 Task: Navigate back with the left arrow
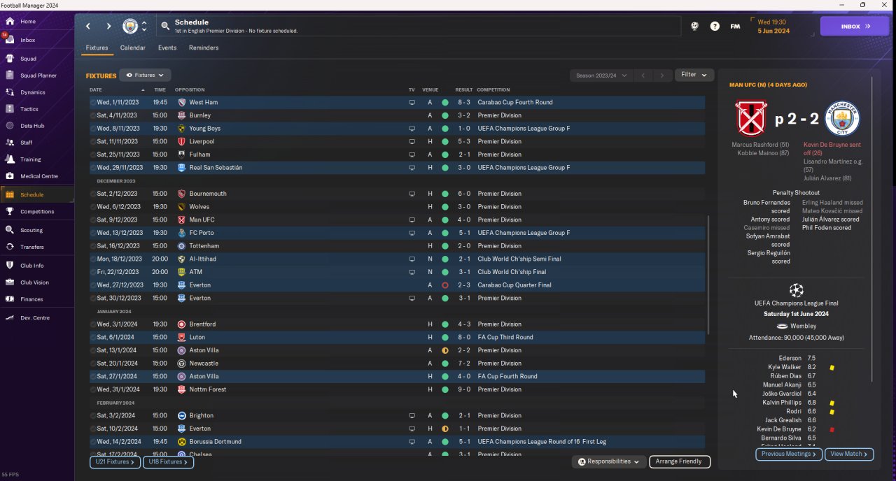click(88, 27)
